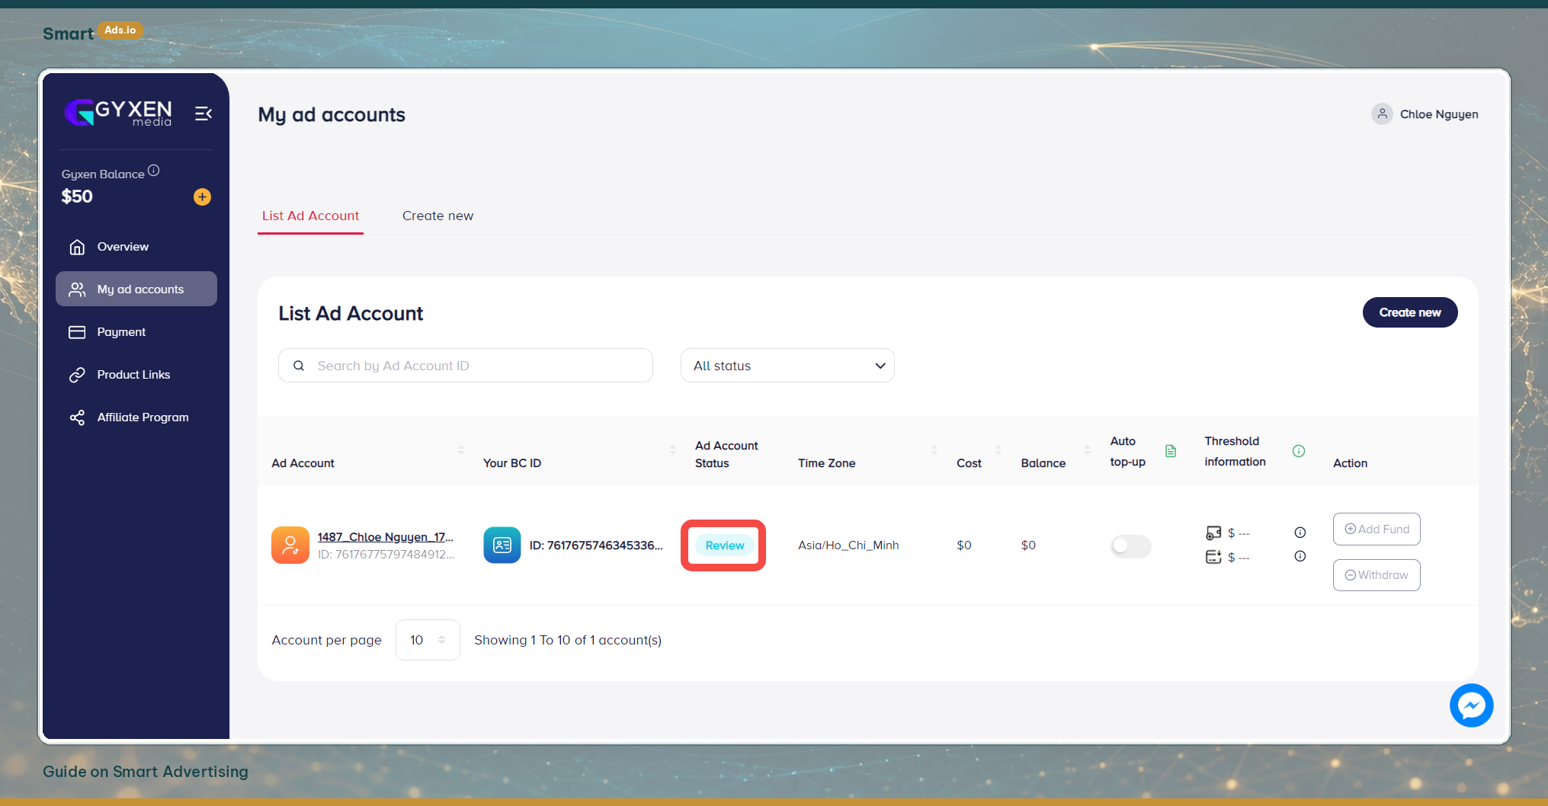
Task: Sort by Your BC ID column
Action: pyautogui.click(x=673, y=450)
